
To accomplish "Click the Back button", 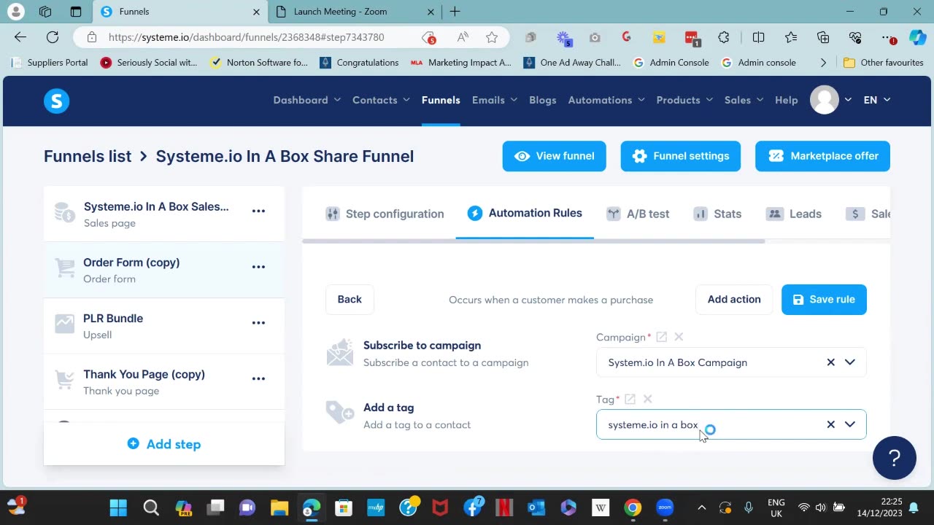I will coord(350,299).
